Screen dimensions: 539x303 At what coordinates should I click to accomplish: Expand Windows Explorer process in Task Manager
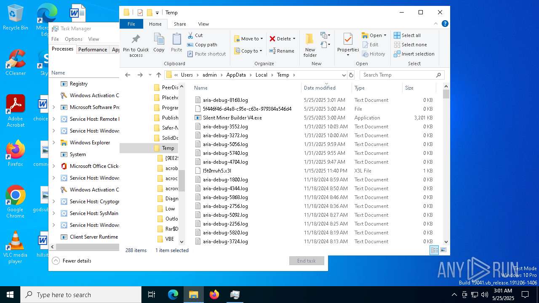pos(53,143)
